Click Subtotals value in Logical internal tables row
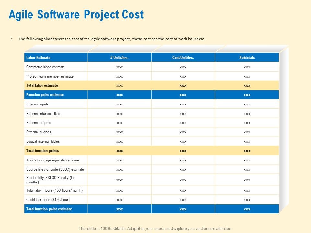The width and height of the screenshot is (311, 233). tap(247, 141)
